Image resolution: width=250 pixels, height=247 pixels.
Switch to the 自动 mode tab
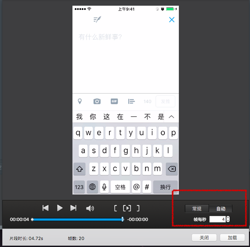click(x=221, y=209)
